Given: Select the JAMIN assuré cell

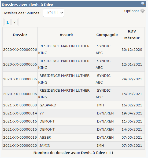Looking at the screenshot, I should coord(66,146).
